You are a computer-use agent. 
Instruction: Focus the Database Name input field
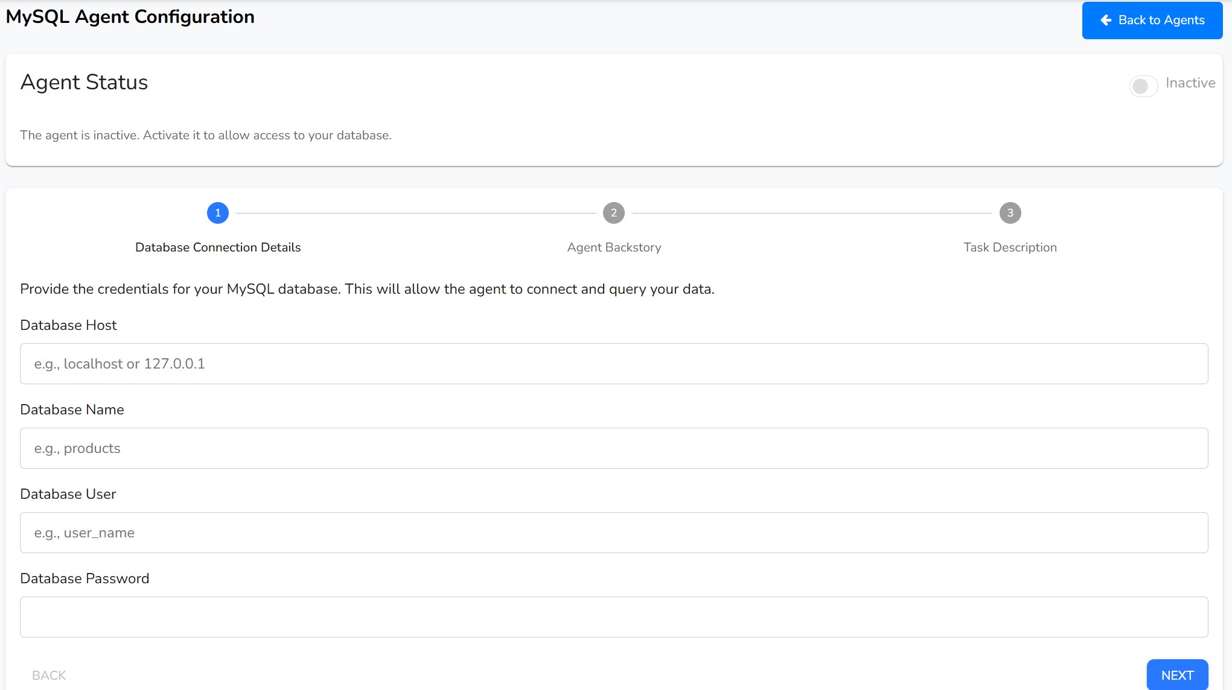pyautogui.click(x=613, y=448)
